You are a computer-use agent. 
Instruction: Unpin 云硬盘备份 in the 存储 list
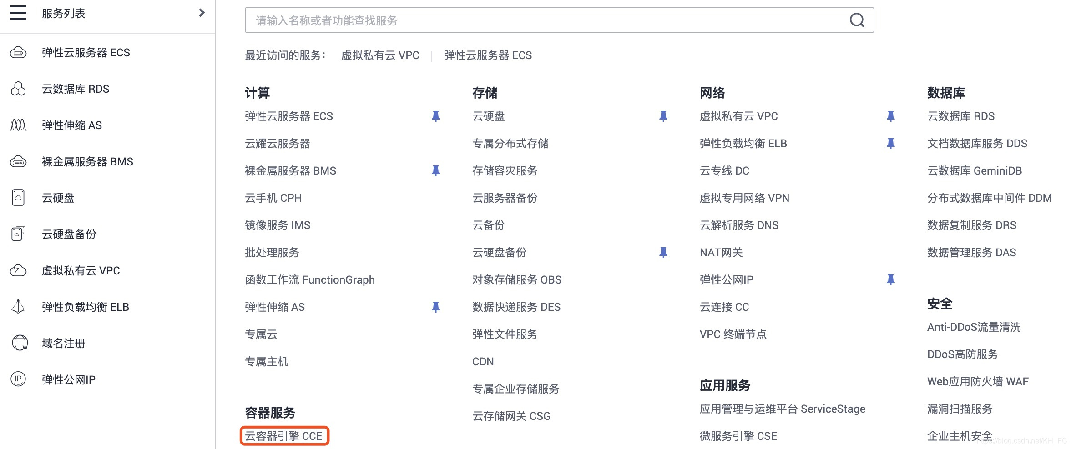click(x=663, y=253)
